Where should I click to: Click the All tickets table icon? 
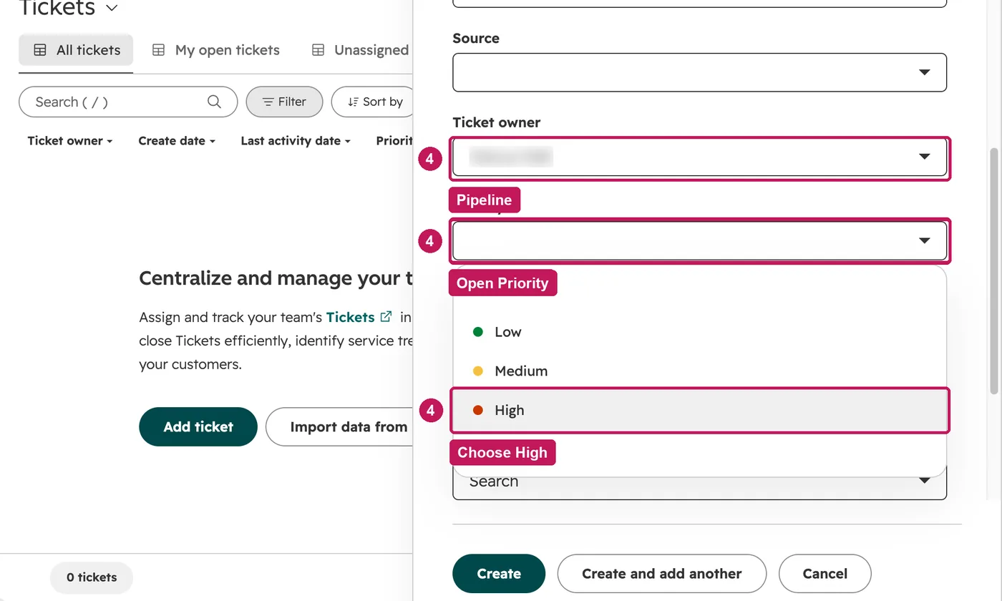tap(41, 50)
